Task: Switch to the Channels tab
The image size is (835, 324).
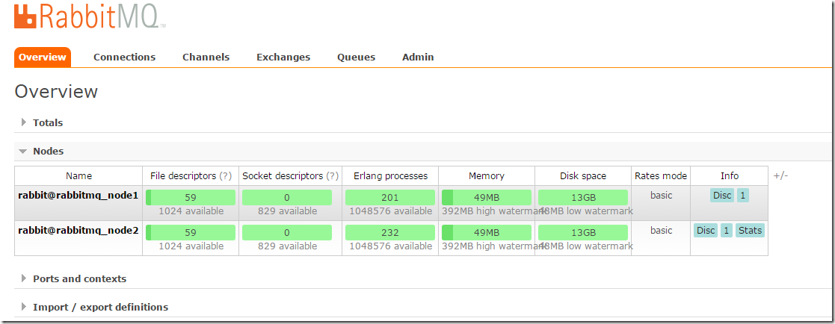Action: 206,57
